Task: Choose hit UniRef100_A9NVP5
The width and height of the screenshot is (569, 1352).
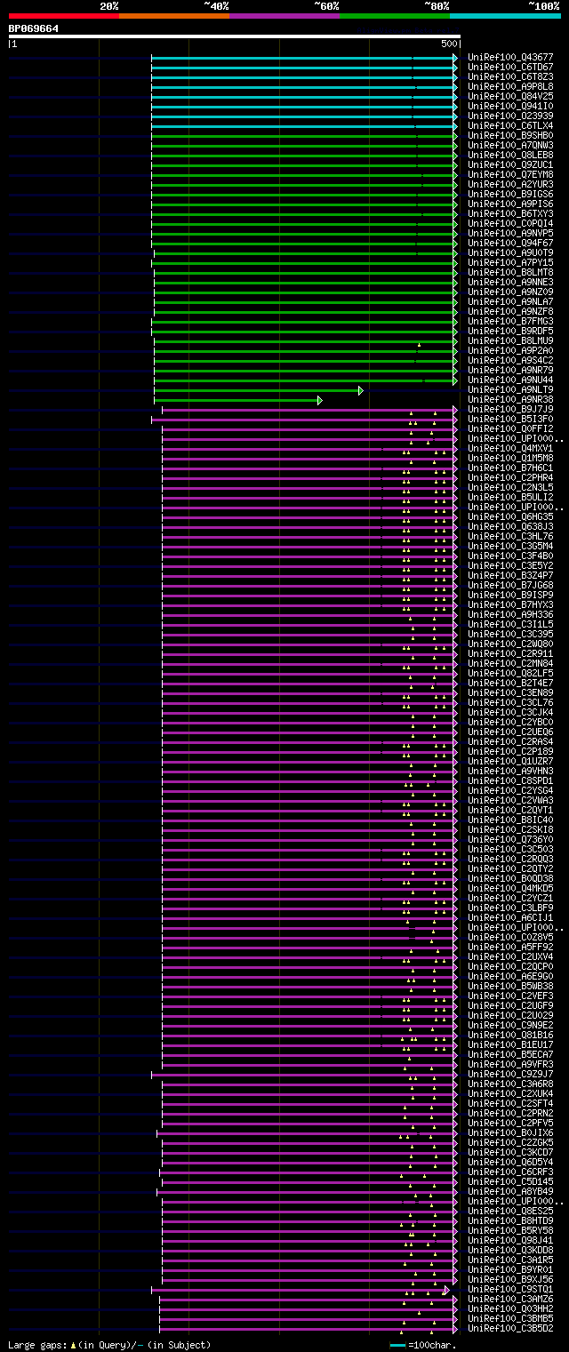Action: click(x=510, y=233)
